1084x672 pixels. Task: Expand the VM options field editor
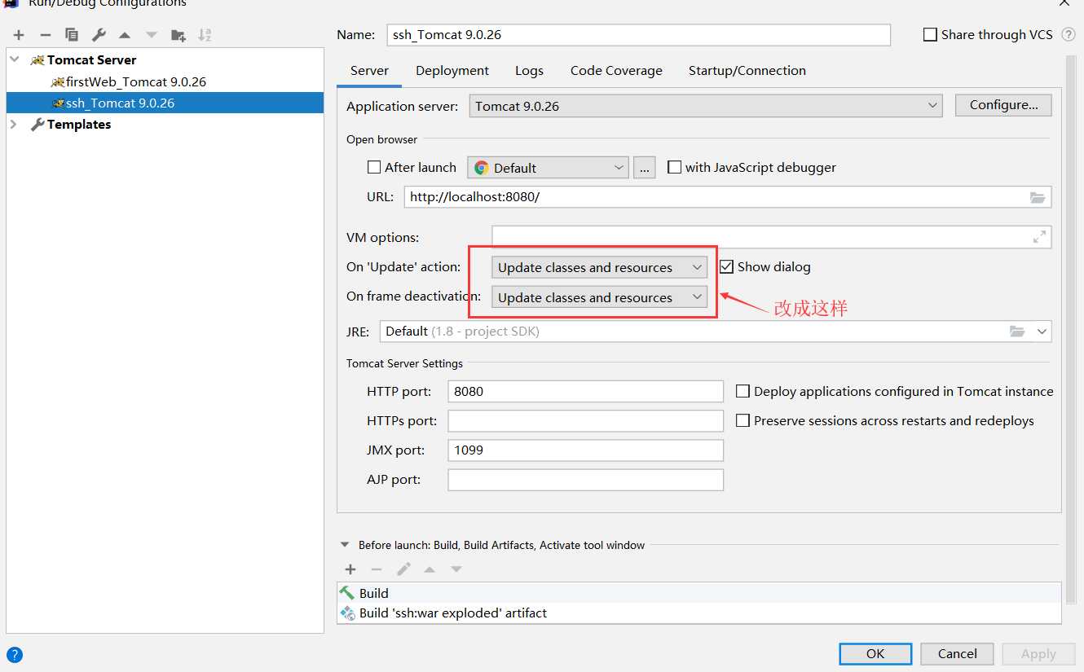[x=1039, y=237]
